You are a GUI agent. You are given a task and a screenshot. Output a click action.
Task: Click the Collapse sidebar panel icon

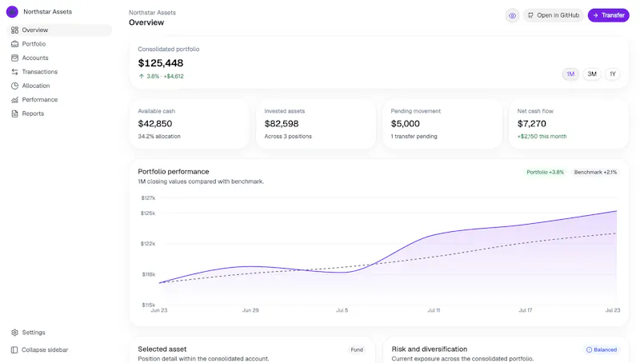(14, 350)
